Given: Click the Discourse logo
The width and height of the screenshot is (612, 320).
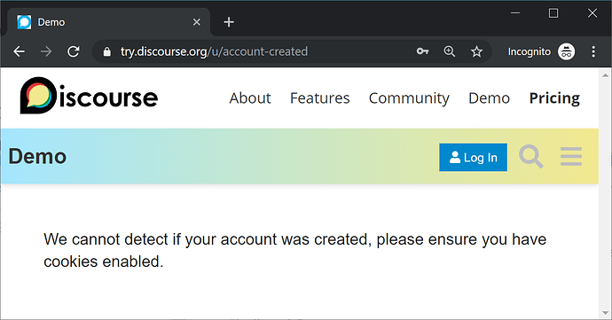Looking at the screenshot, I should (x=89, y=96).
